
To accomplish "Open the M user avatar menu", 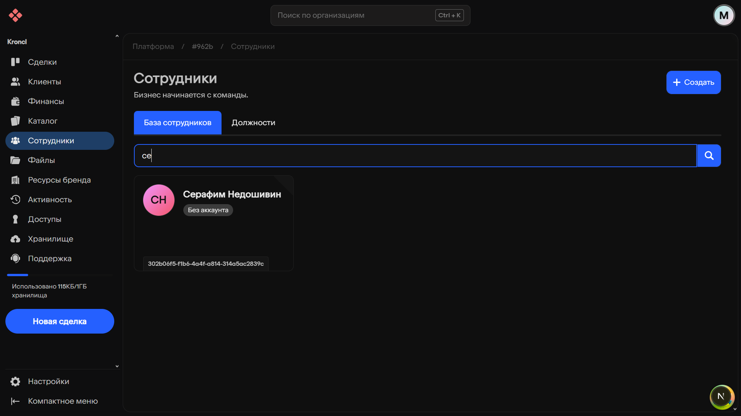I will click(x=724, y=15).
